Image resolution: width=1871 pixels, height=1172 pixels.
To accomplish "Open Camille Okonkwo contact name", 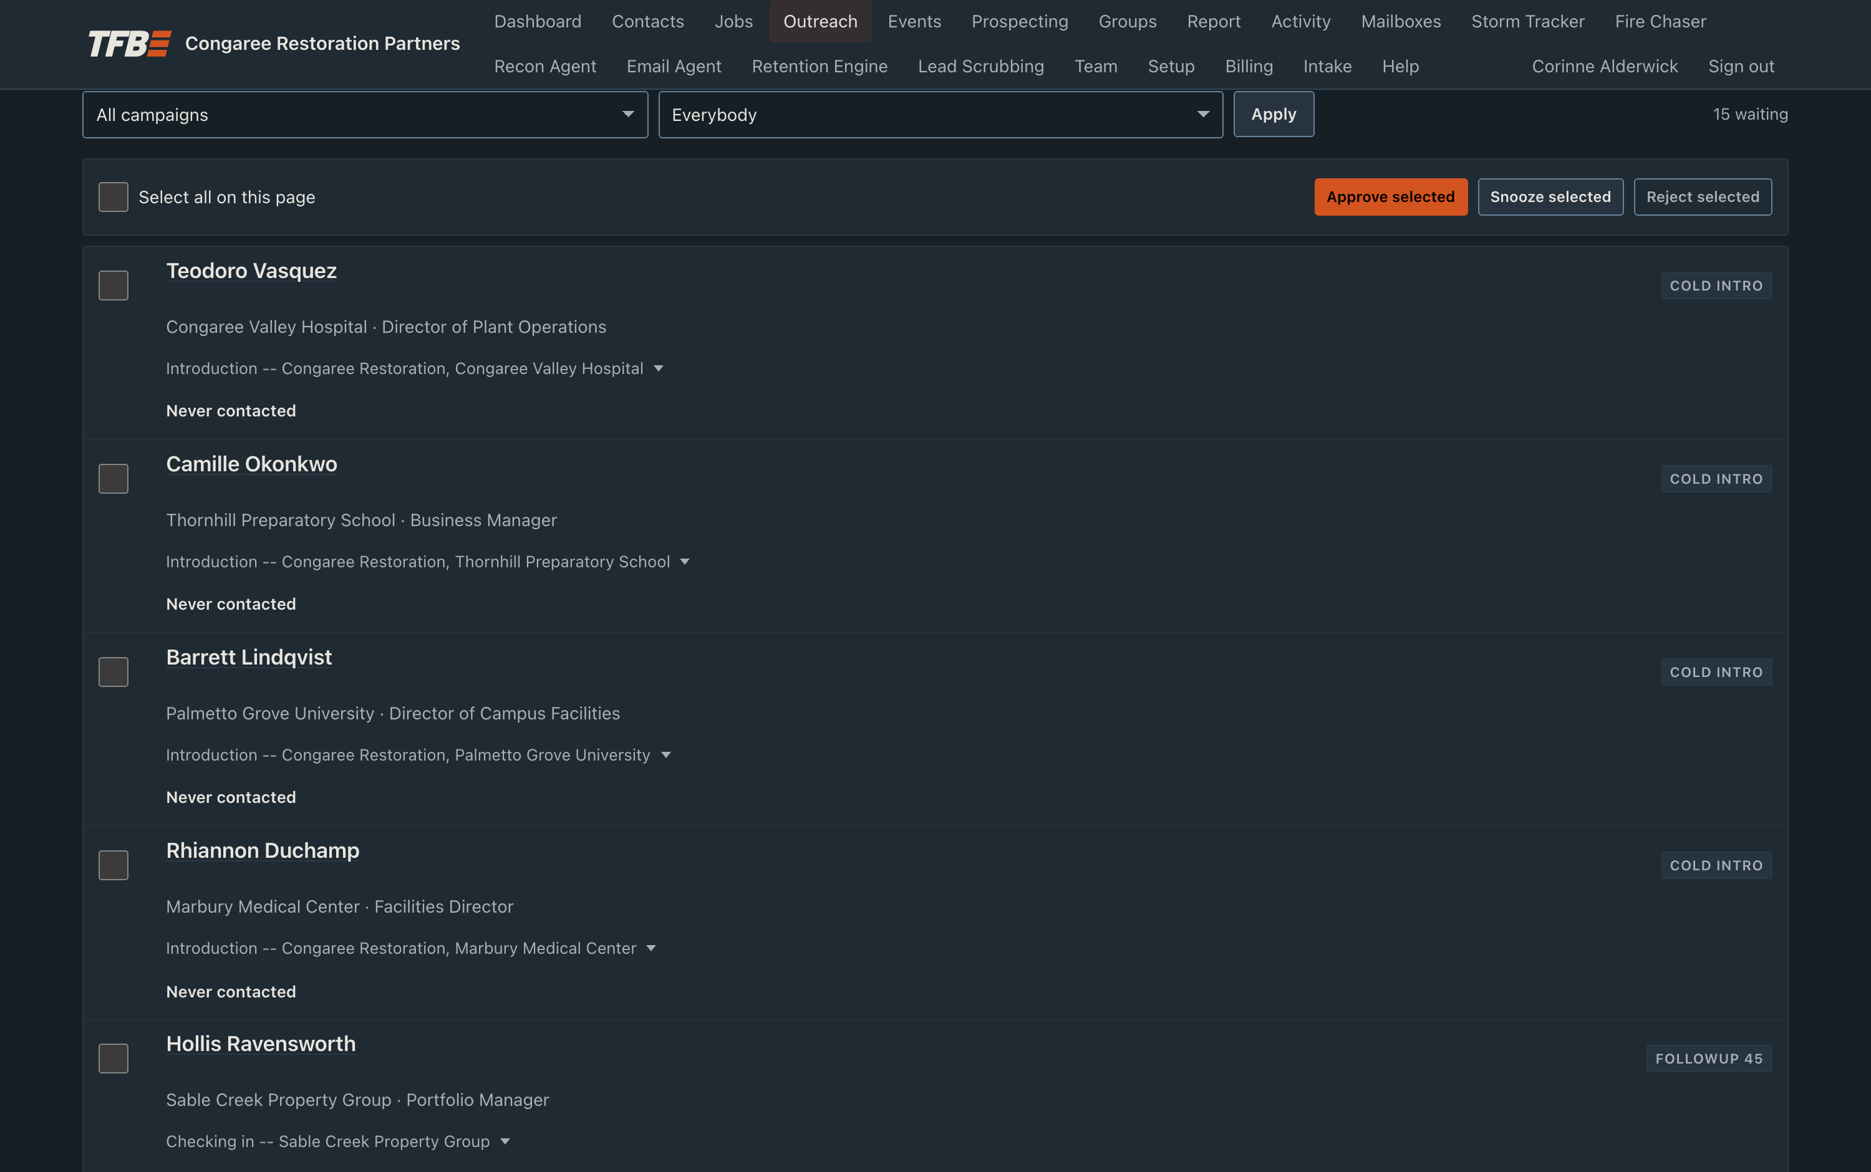I will point(251,464).
